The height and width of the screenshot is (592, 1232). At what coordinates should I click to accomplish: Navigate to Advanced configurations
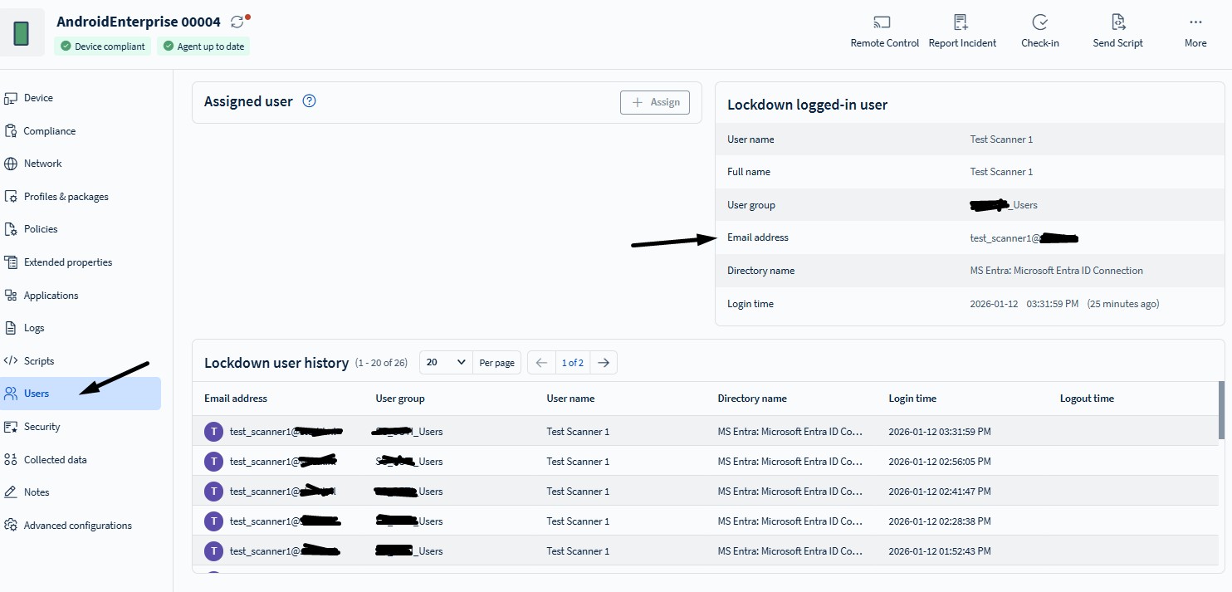click(77, 526)
